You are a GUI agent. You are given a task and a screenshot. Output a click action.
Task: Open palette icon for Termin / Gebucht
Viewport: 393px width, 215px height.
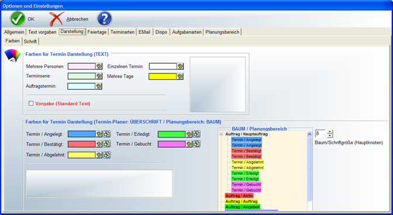pyautogui.click(x=189, y=144)
